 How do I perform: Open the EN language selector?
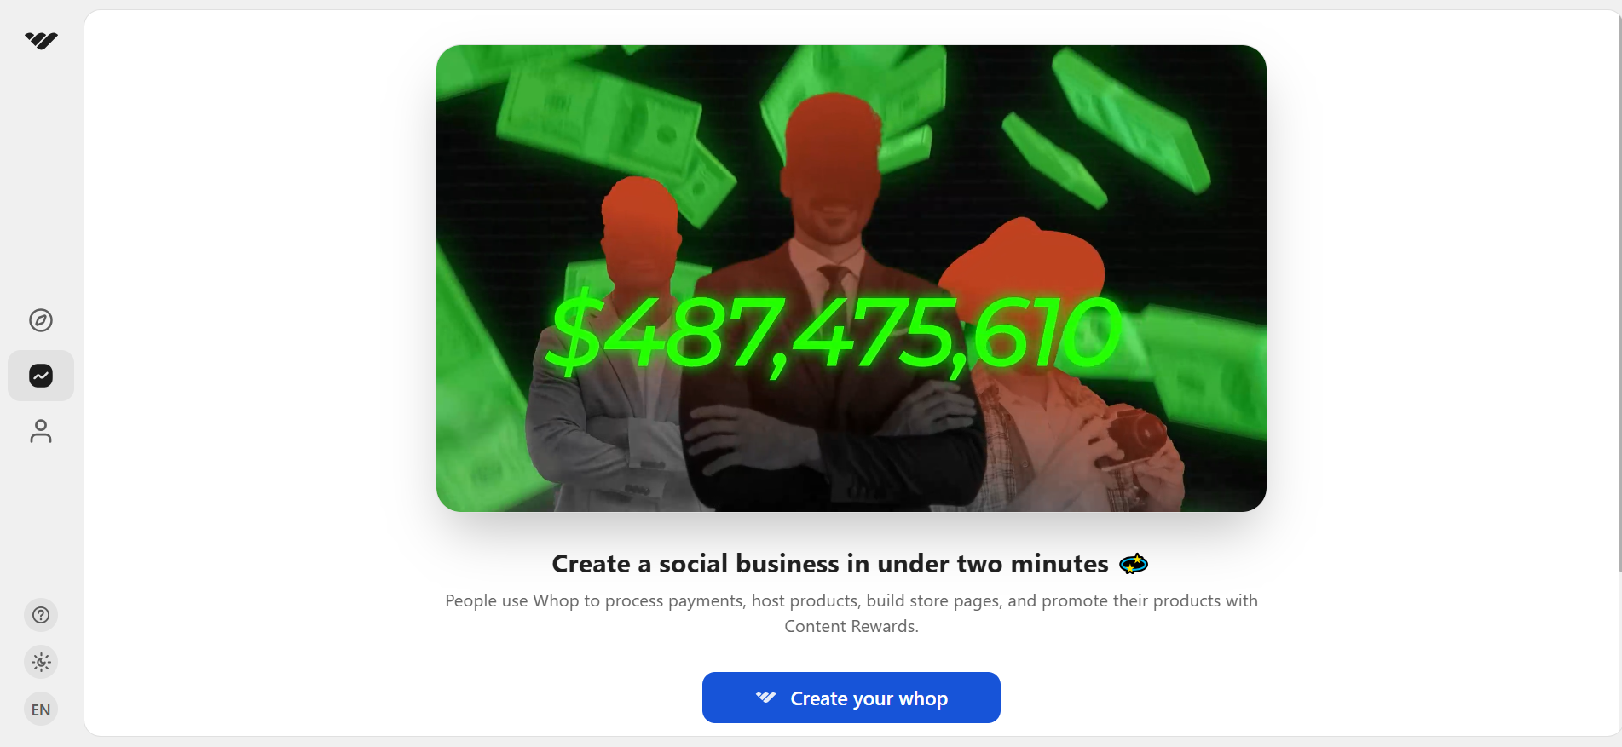tap(41, 710)
